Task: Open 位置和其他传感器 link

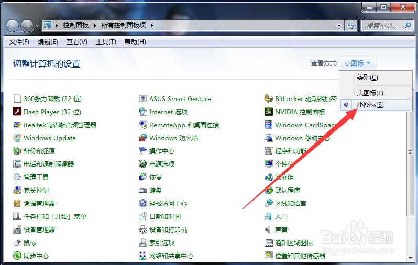Action: point(300,256)
